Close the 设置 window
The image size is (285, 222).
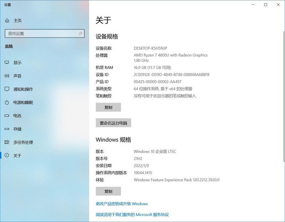coord(278,5)
